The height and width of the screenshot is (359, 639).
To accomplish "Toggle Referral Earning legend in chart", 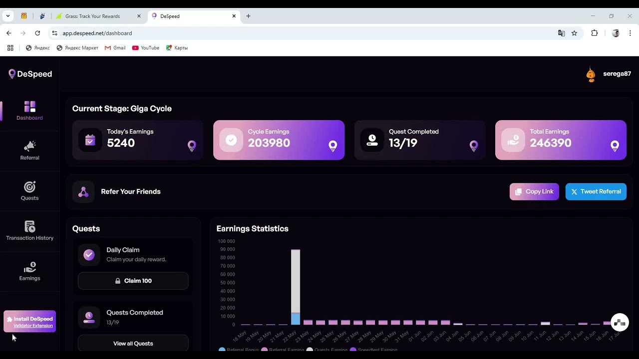I will coord(282,350).
